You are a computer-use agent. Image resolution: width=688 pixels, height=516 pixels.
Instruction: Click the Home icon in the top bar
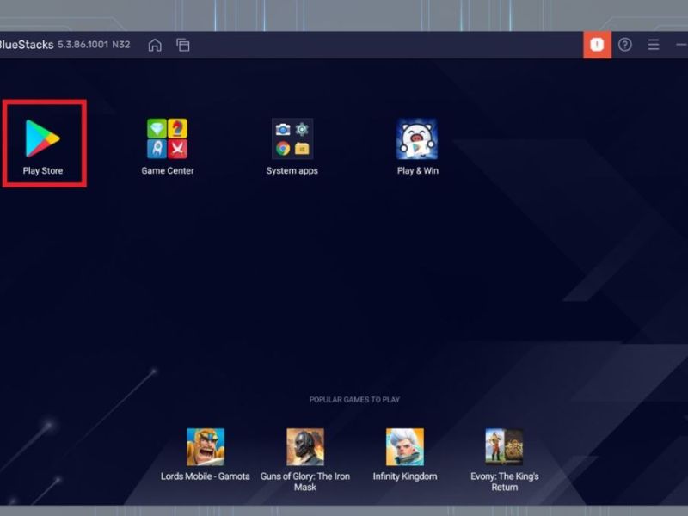click(154, 45)
